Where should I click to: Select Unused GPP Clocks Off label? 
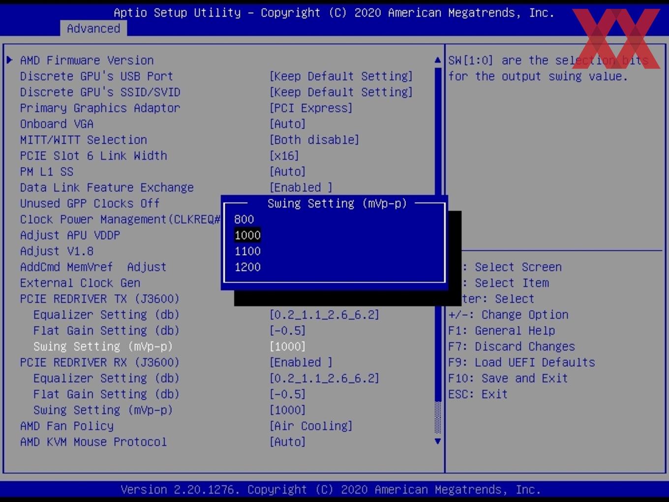(90, 203)
